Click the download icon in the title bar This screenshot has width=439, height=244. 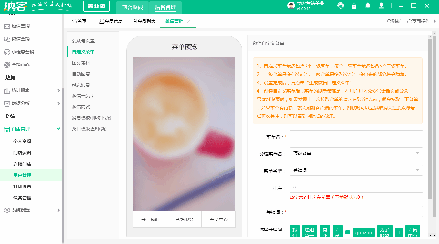click(381, 5)
